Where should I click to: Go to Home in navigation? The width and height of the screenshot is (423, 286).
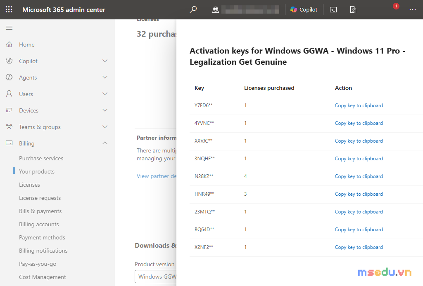tap(27, 45)
